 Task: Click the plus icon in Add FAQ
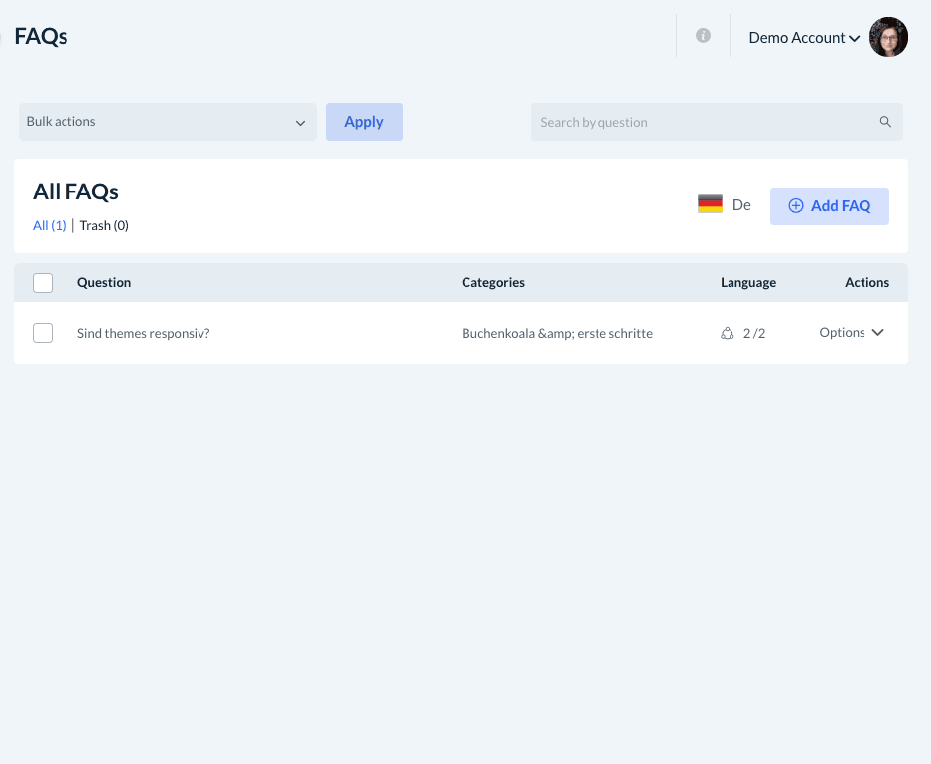coord(796,206)
